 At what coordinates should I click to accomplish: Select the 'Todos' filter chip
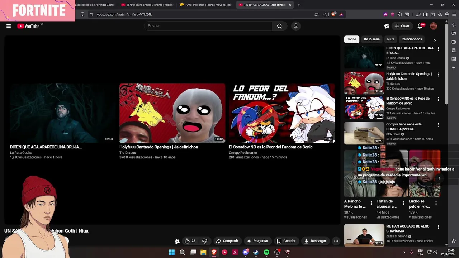pyautogui.click(x=352, y=39)
